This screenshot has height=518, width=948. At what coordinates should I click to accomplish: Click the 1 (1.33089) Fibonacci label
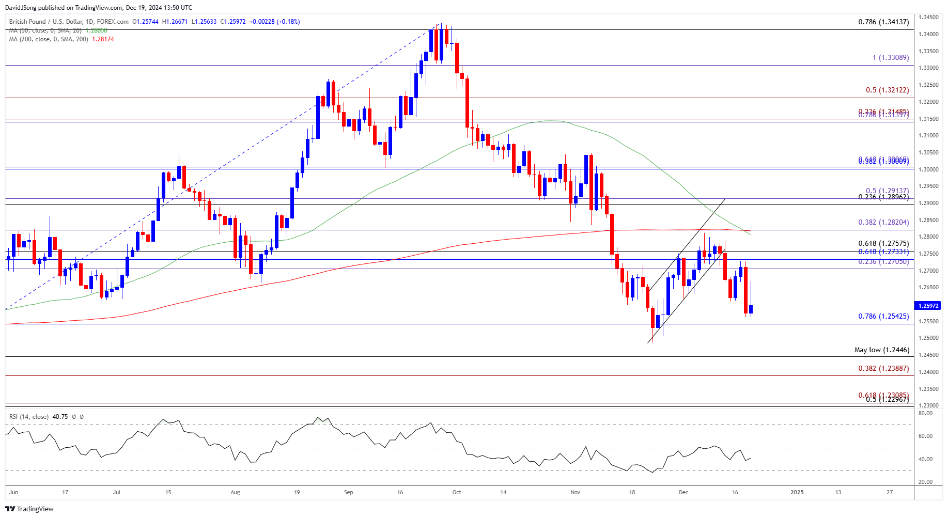coord(891,57)
